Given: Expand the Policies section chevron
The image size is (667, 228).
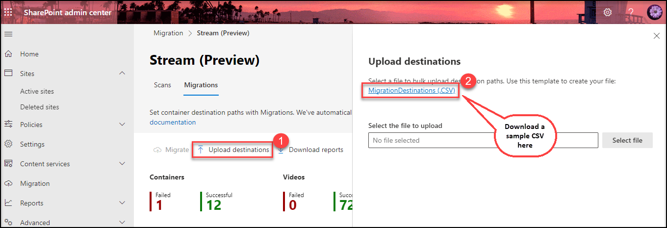Looking at the screenshot, I should [122, 125].
